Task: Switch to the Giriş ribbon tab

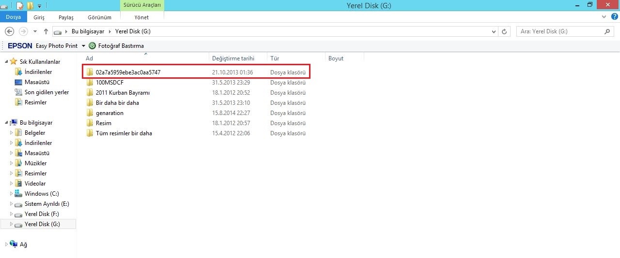Action: point(39,17)
